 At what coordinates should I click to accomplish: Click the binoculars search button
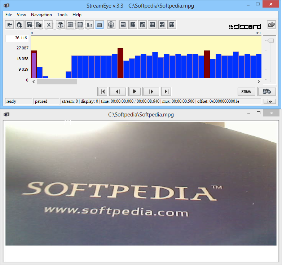pyautogui.click(x=267, y=92)
